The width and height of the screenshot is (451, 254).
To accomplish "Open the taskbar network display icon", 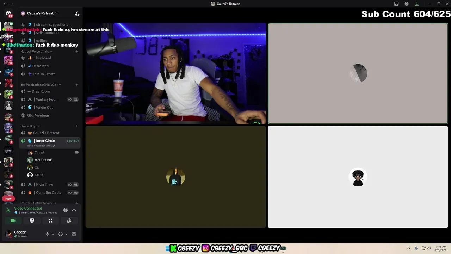I will click(424, 248).
